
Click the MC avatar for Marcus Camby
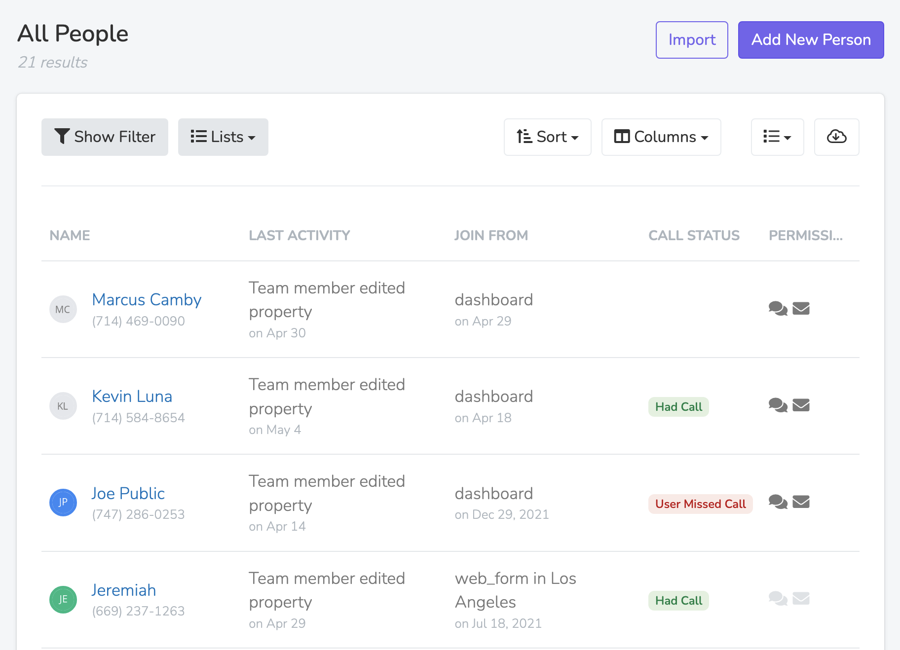63,309
